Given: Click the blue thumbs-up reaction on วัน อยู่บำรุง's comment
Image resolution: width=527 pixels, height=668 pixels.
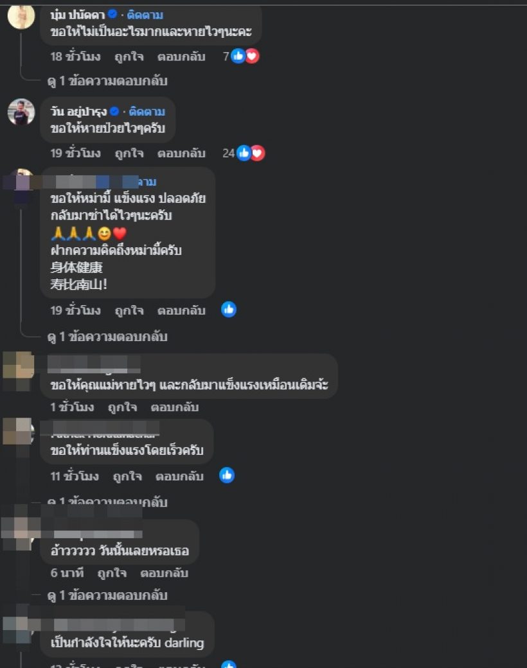Looking at the screenshot, I should coord(244,153).
